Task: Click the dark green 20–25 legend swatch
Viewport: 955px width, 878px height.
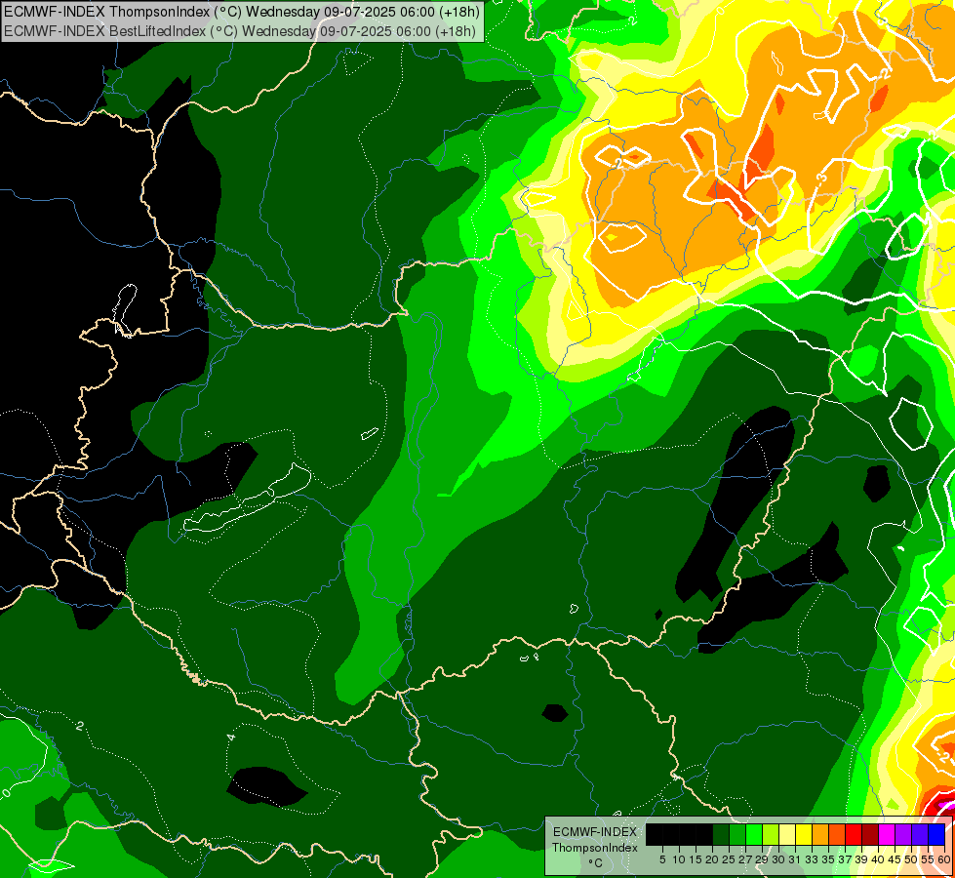Action: (x=721, y=835)
